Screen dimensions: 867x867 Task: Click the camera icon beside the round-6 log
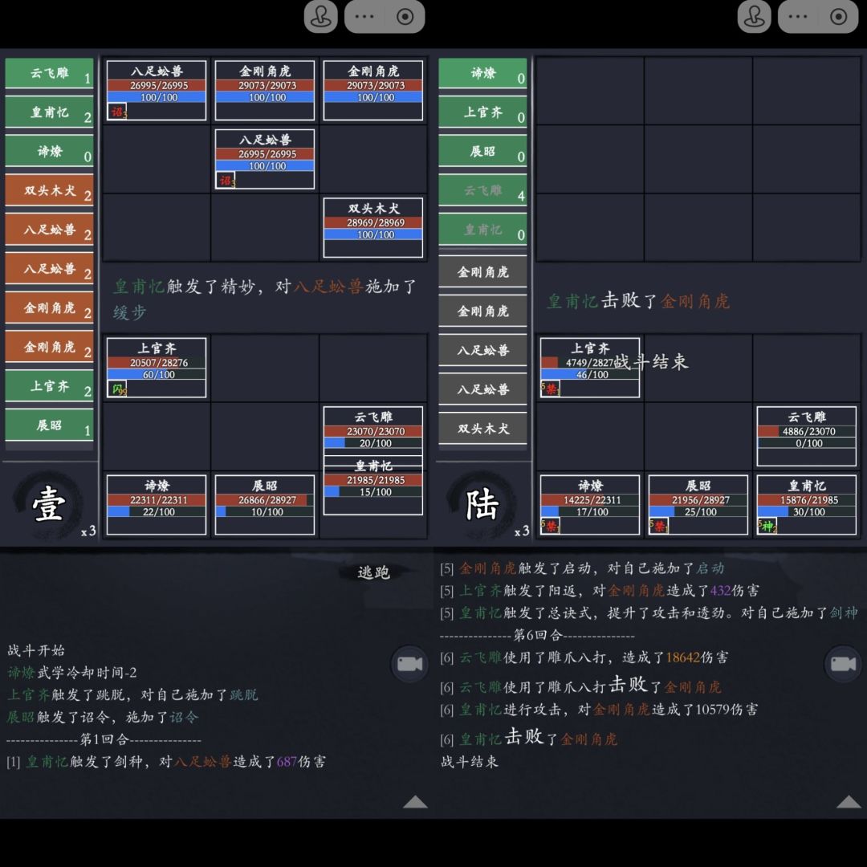click(843, 665)
